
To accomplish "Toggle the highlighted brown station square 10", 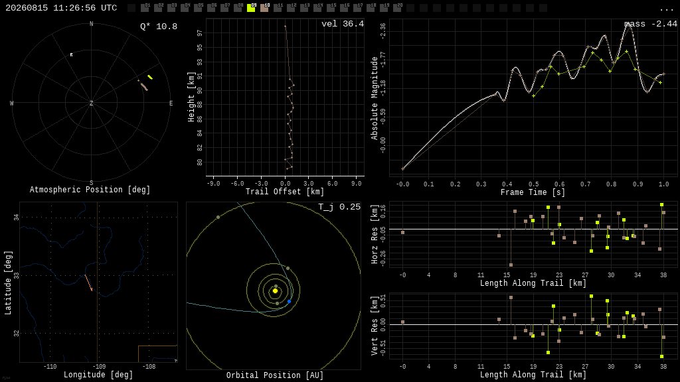I will (x=264, y=8).
